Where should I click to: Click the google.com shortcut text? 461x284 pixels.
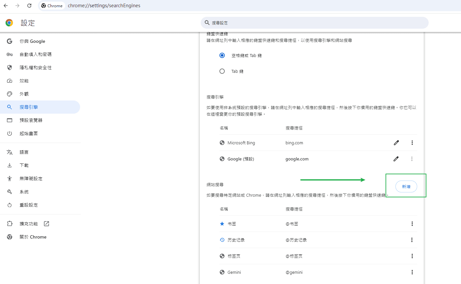(x=297, y=159)
